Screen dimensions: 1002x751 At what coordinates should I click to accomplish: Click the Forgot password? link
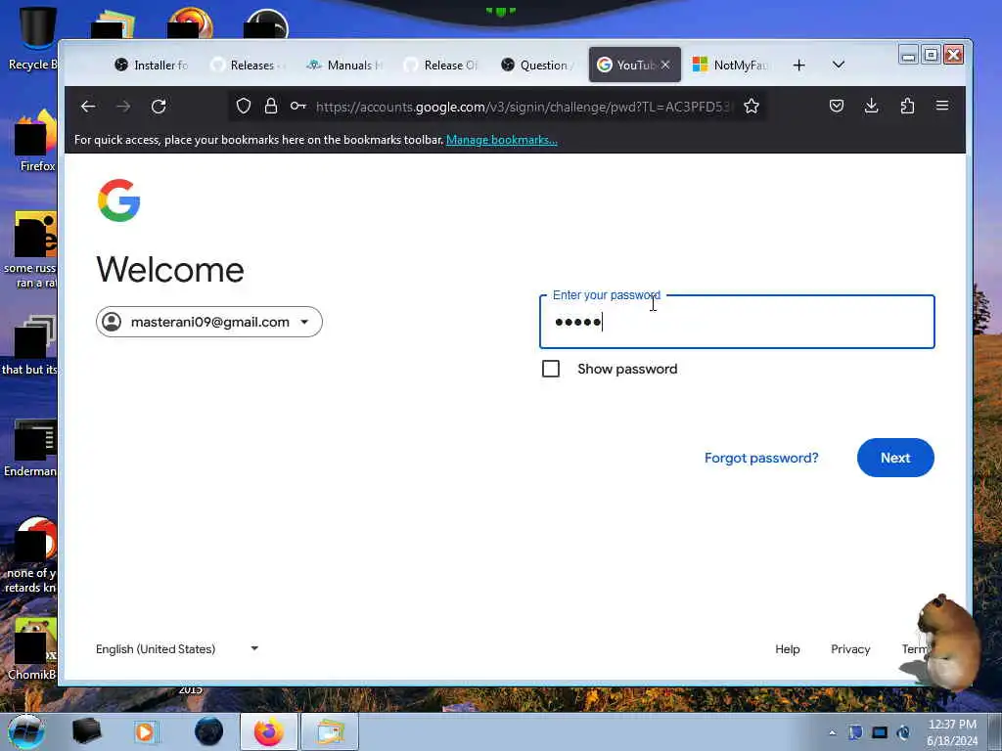(761, 458)
